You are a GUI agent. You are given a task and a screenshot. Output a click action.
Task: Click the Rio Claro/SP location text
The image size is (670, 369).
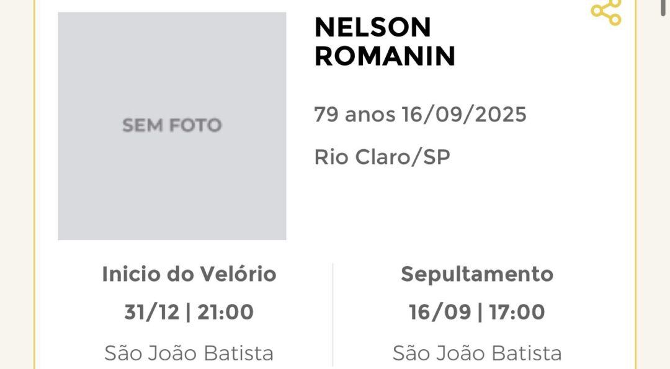(x=382, y=157)
